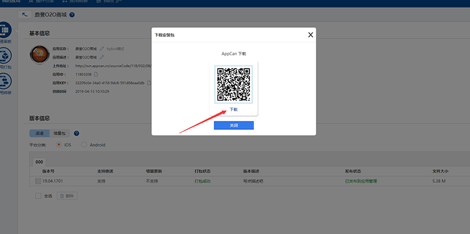Click the 2019-04-13 10:10:29 creation time
The image size is (470, 234).
[x=92, y=91]
